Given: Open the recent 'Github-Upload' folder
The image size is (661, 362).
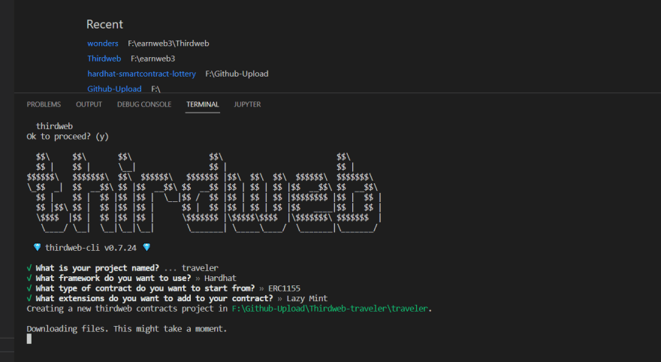Looking at the screenshot, I should (x=114, y=89).
